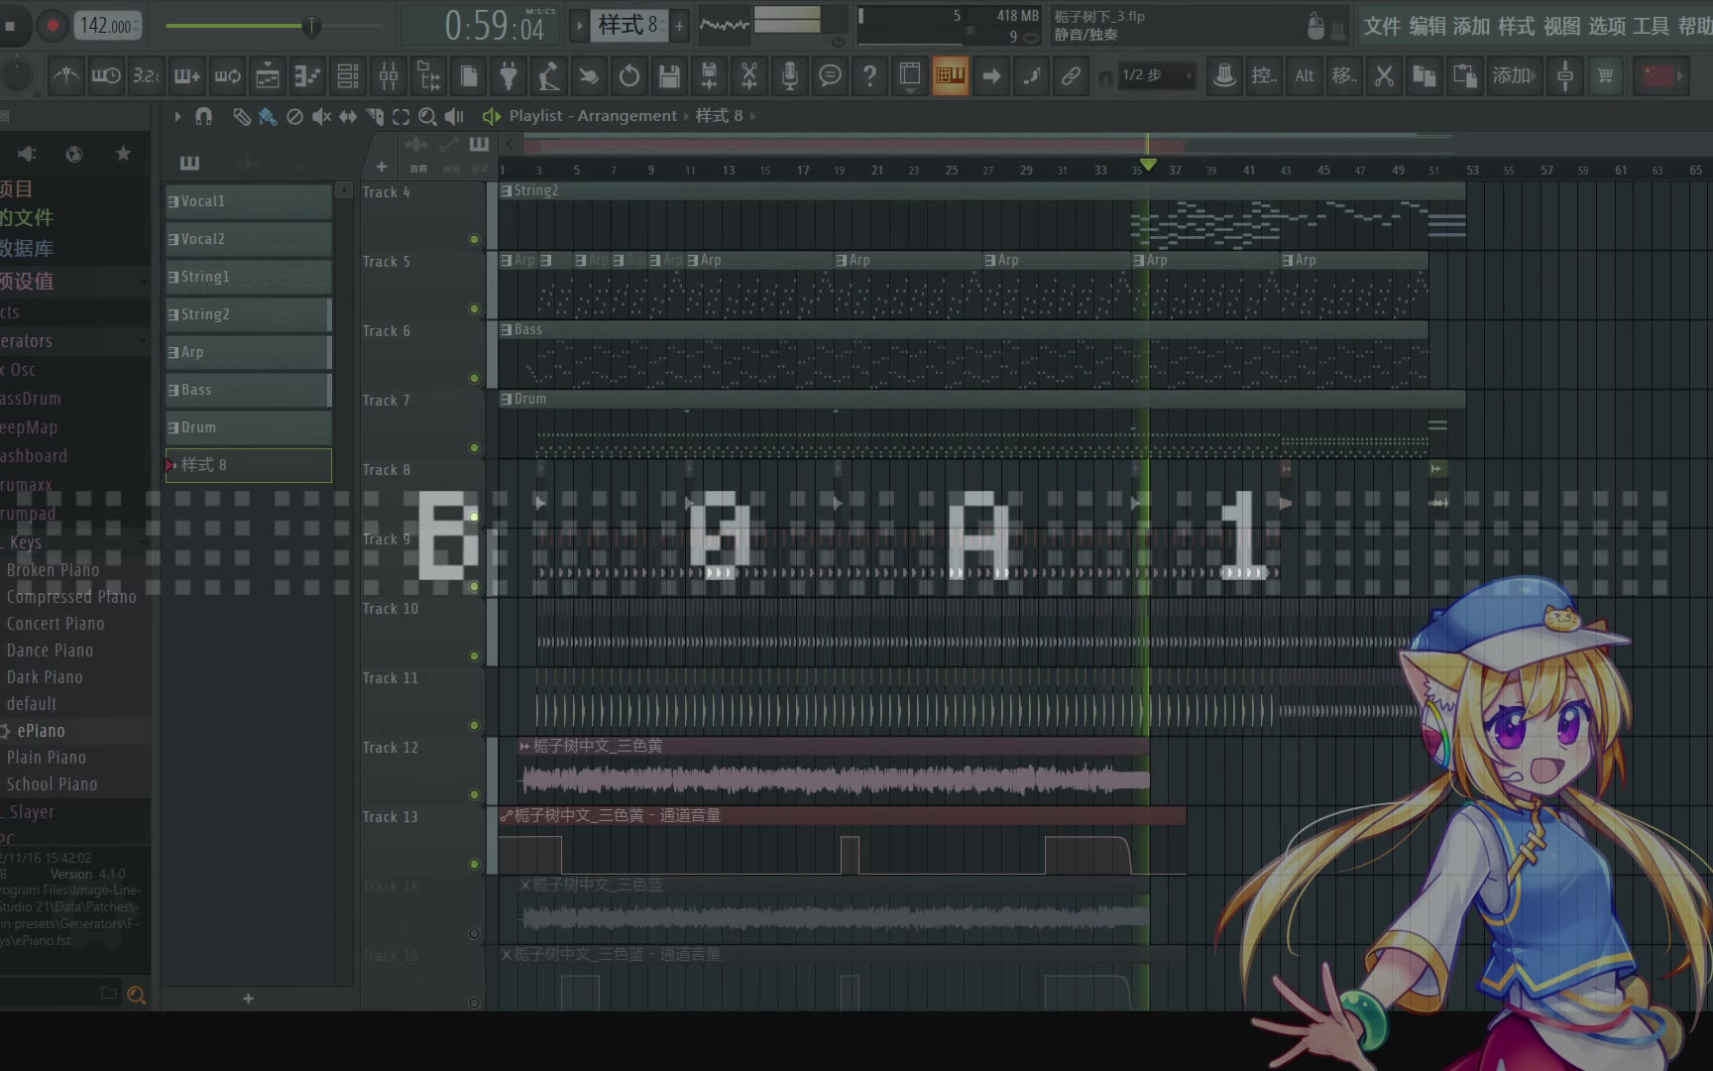
Task: Open the 1/2 步 snap dropdown
Action: (x=1156, y=75)
